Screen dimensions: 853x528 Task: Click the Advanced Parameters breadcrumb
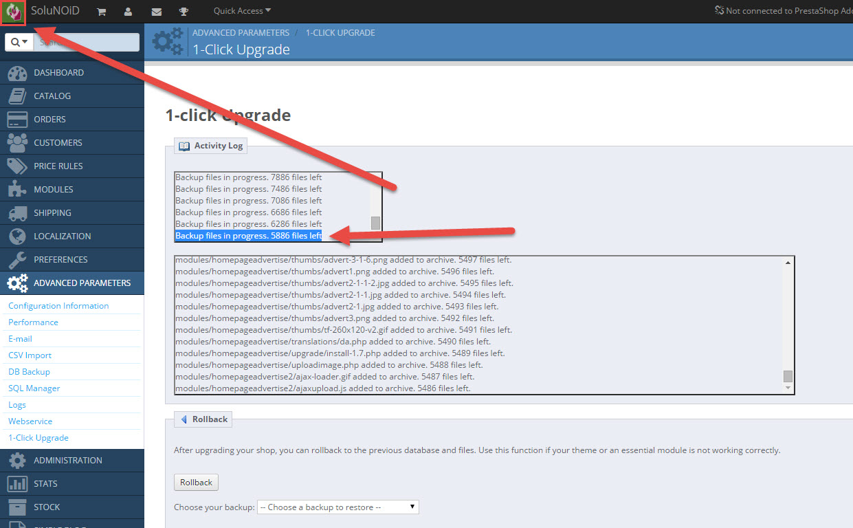pyautogui.click(x=241, y=33)
